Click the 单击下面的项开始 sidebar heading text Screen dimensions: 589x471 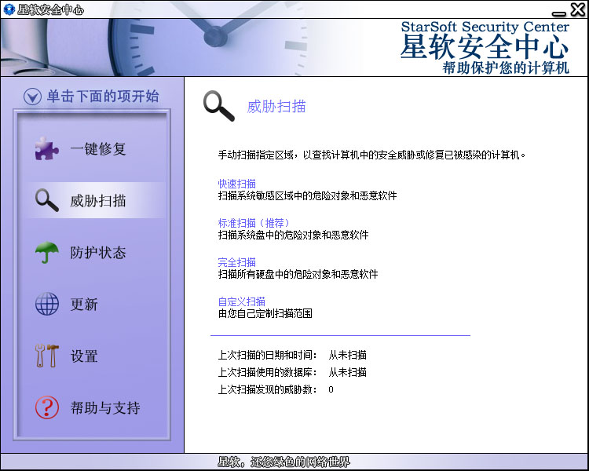coord(103,97)
